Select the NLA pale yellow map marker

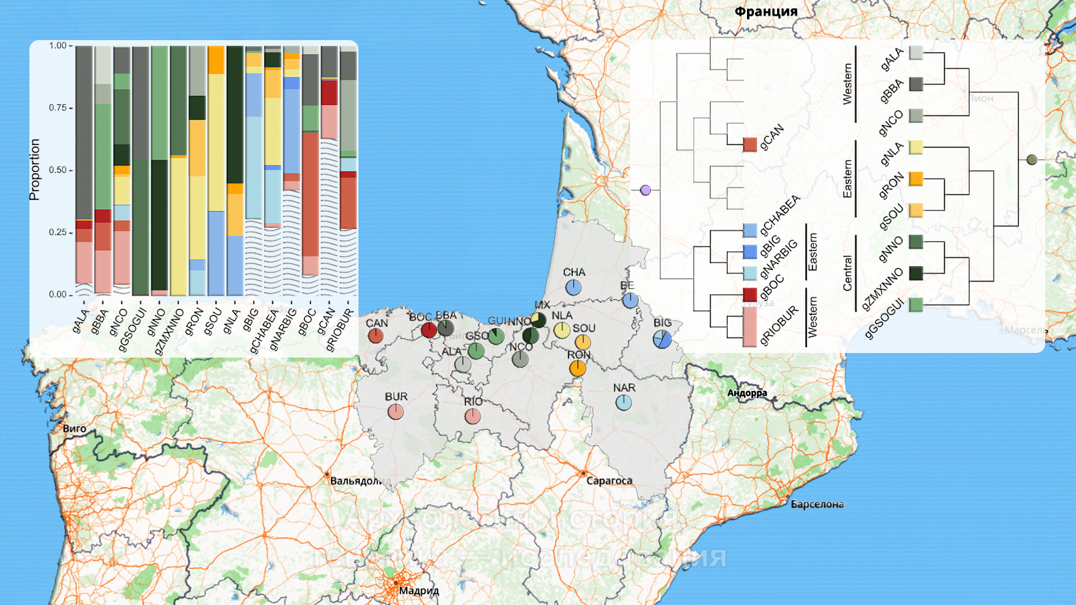(562, 330)
